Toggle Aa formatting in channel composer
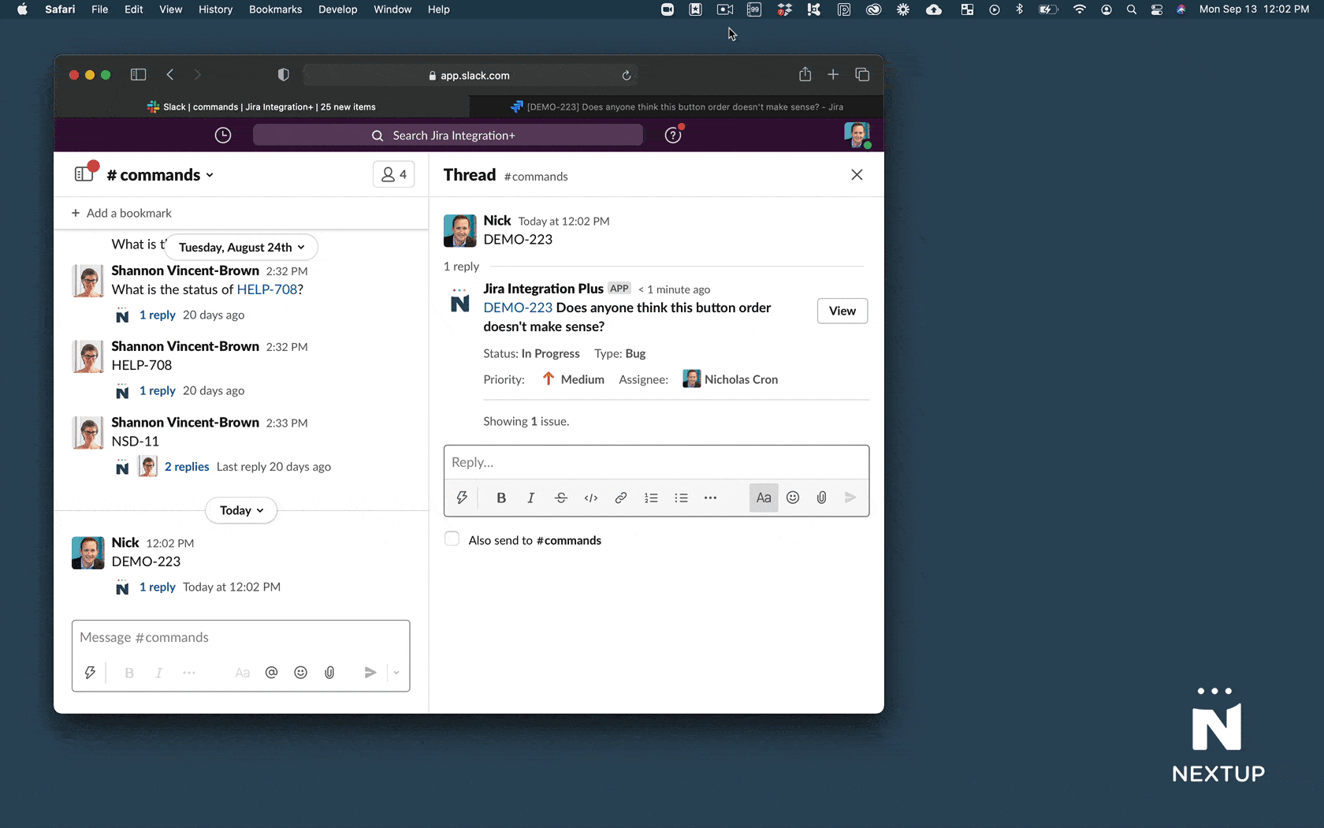The image size is (1324, 828). coord(242,673)
